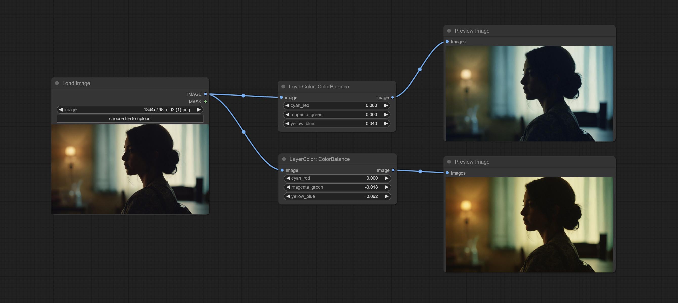Click bottom Preview Image images input socket
This screenshot has width=678, height=303.
(447, 173)
